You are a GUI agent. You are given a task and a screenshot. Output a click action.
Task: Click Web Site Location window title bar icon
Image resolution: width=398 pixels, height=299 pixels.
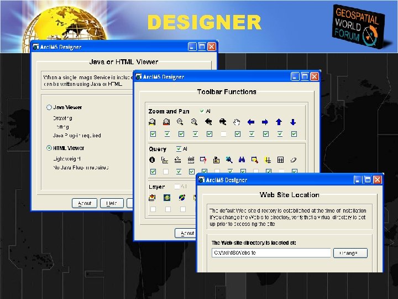202,180
